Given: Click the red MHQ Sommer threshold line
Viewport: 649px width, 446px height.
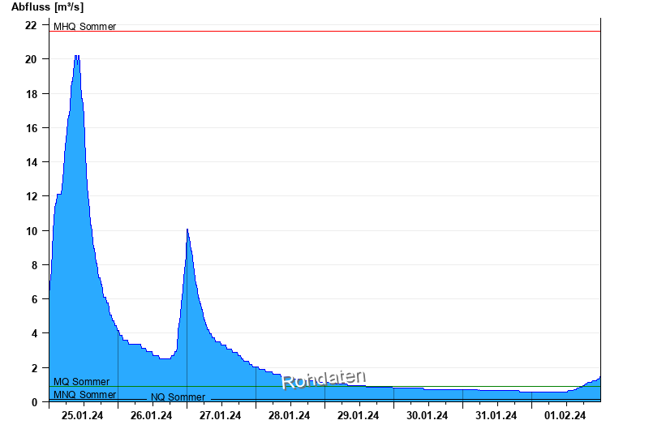Looking at the screenshot, I should pos(325,31).
